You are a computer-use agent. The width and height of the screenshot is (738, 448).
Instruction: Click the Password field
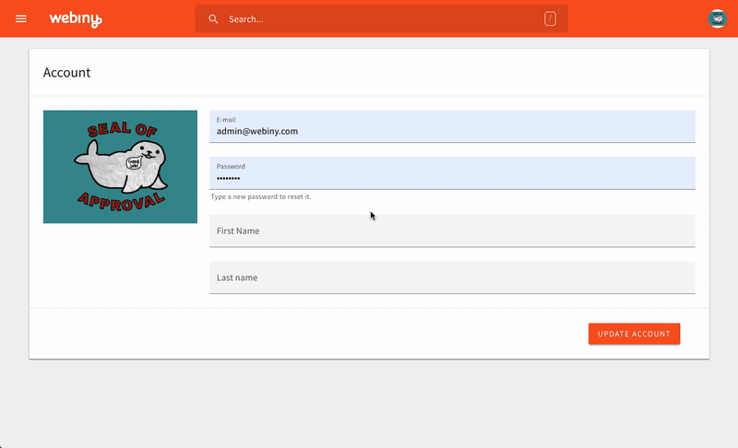pos(452,173)
